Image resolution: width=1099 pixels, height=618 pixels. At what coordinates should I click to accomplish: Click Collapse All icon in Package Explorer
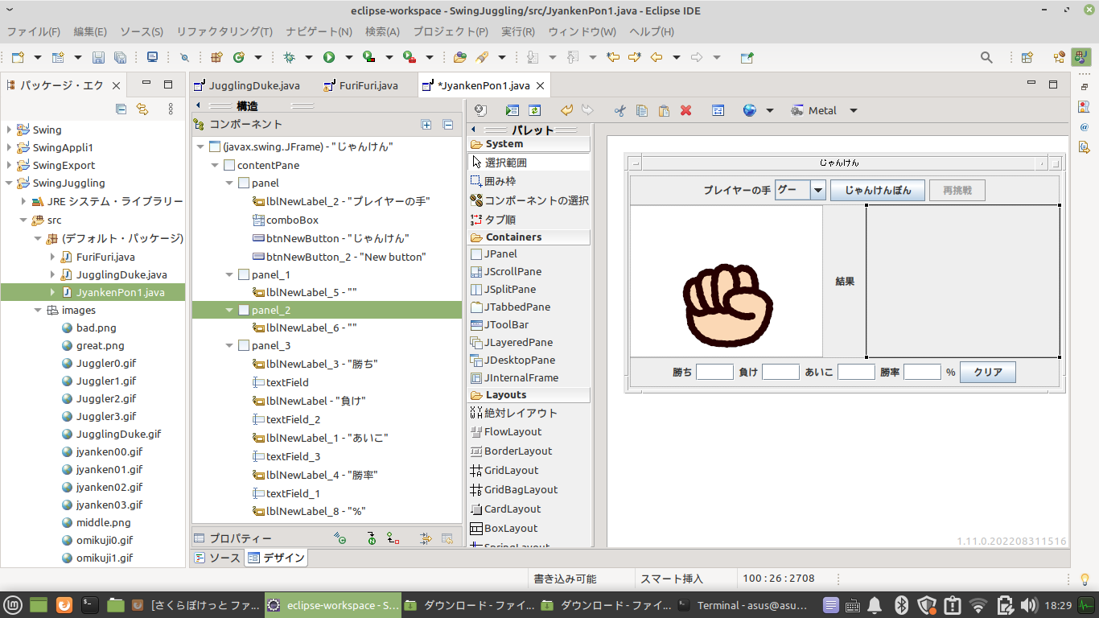[x=121, y=109]
